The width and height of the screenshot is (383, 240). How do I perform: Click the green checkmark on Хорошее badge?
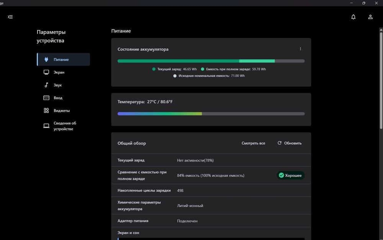click(281, 175)
